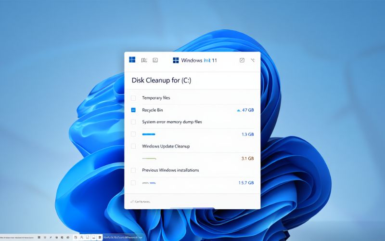The height and width of the screenshot is (241, 385).
Task: Click the "15.7 GB" size value
Action: [x=246, y=183]
